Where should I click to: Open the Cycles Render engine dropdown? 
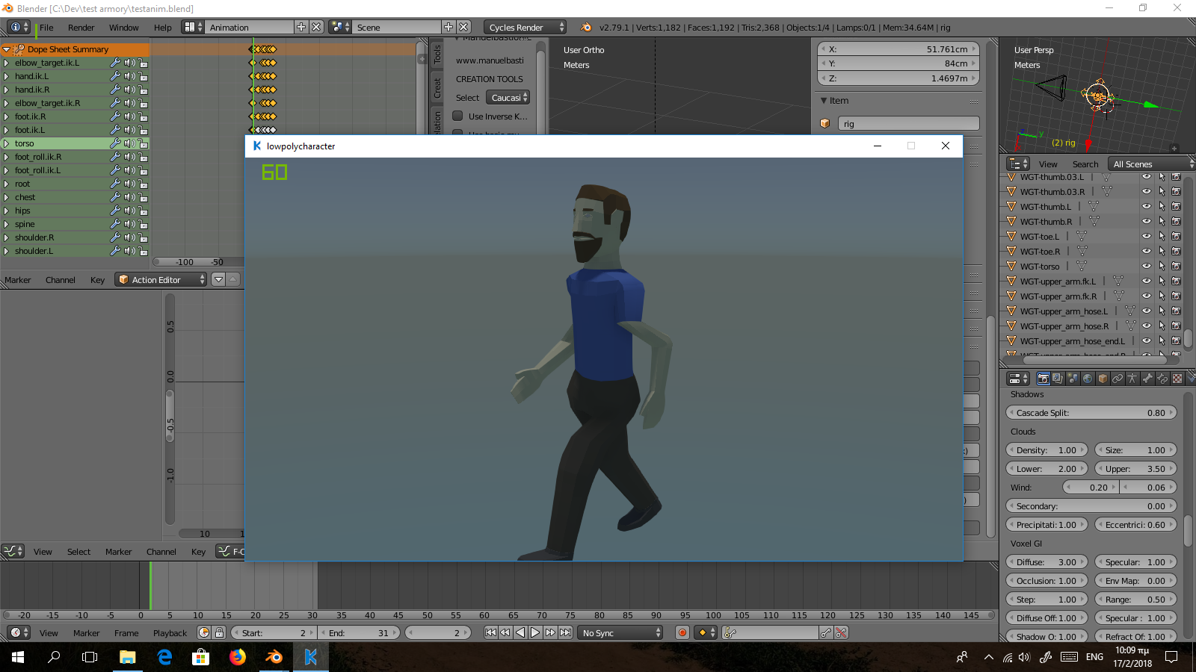click(525, 27)
